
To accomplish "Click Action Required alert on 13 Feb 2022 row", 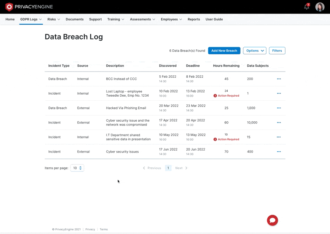I will coord(226,96).
